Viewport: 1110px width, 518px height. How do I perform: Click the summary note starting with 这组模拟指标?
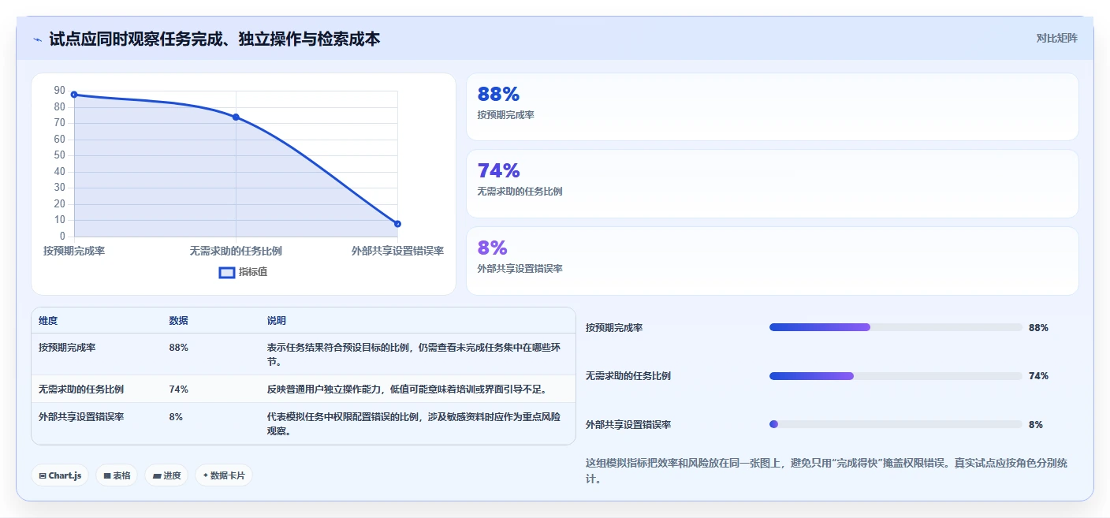pyautogui.click(x=826, y=471)
